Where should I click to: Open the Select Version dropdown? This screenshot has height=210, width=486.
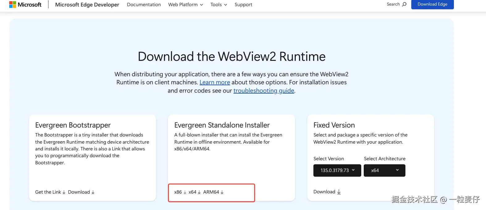pos(337,170)
